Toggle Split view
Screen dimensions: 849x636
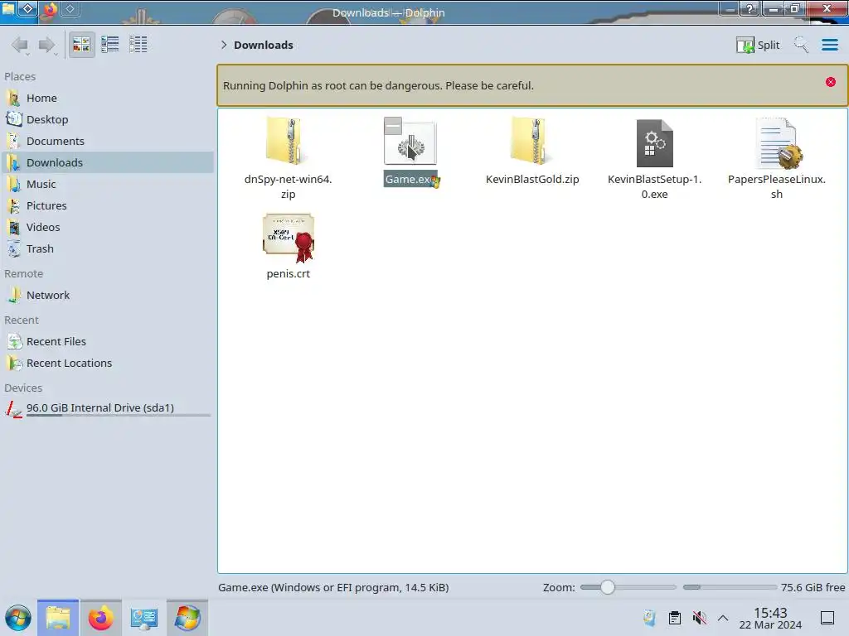(x=758, y=45)
